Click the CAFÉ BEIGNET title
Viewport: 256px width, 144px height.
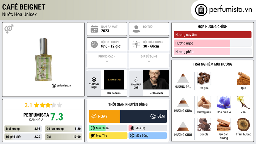[24, 7]
